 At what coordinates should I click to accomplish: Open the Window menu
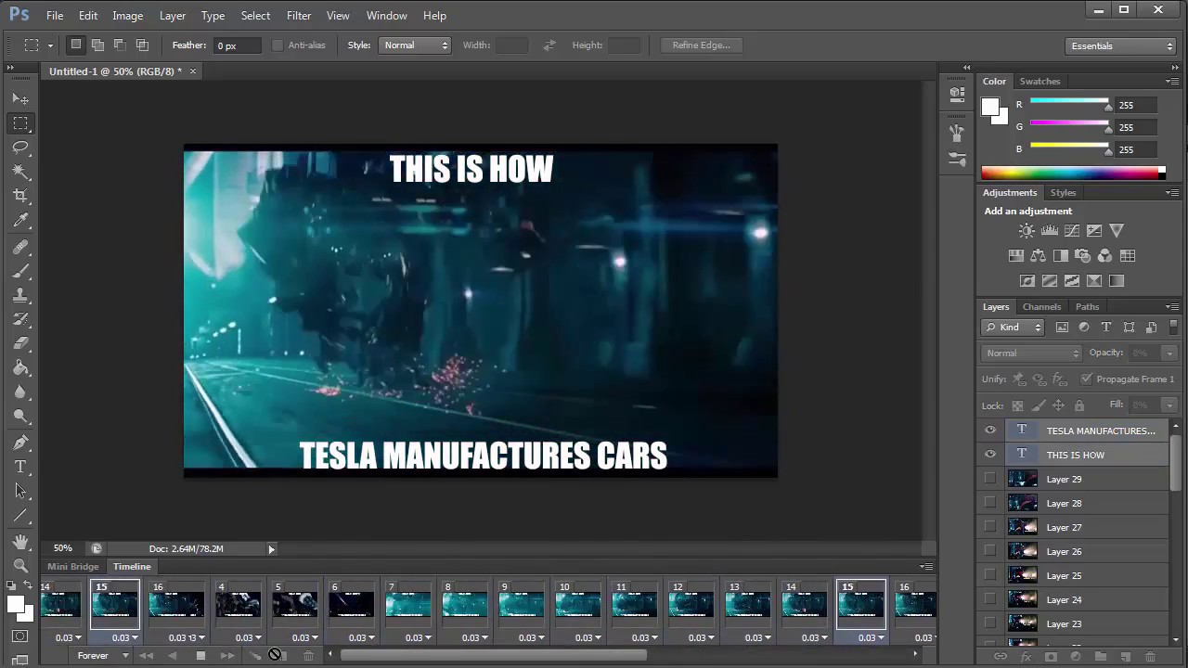(386, 16)
